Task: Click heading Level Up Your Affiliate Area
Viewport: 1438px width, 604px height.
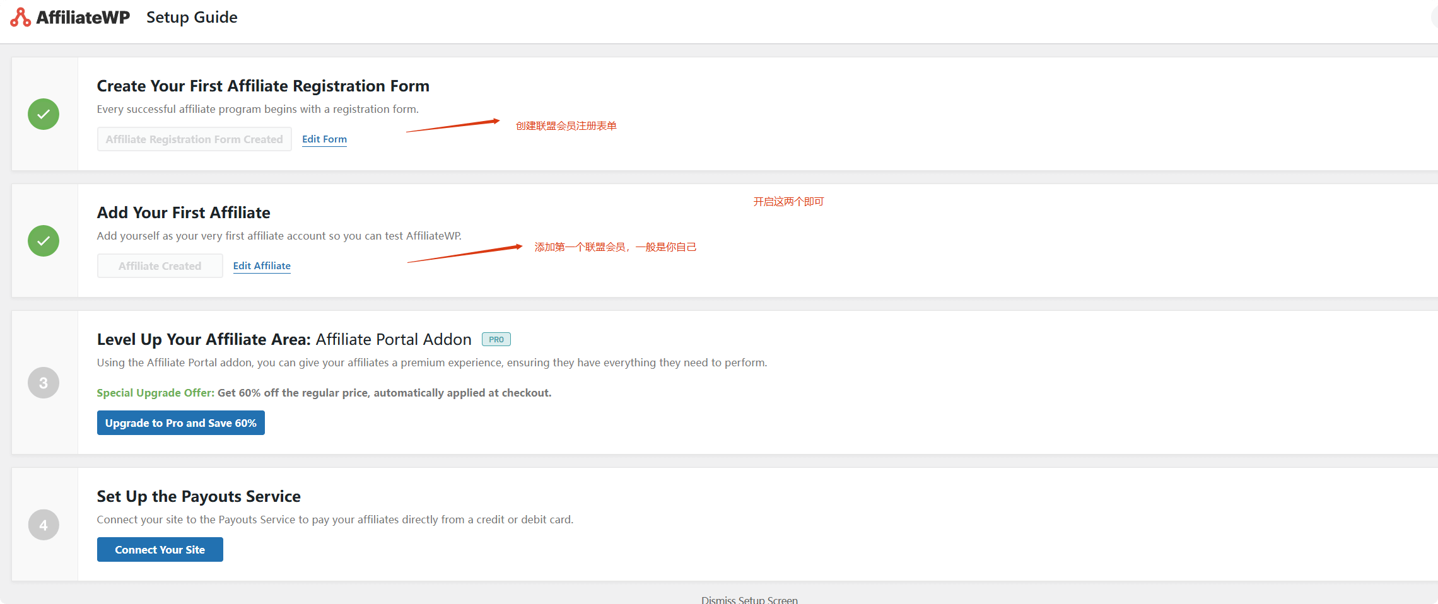Action: coord(204,339)
